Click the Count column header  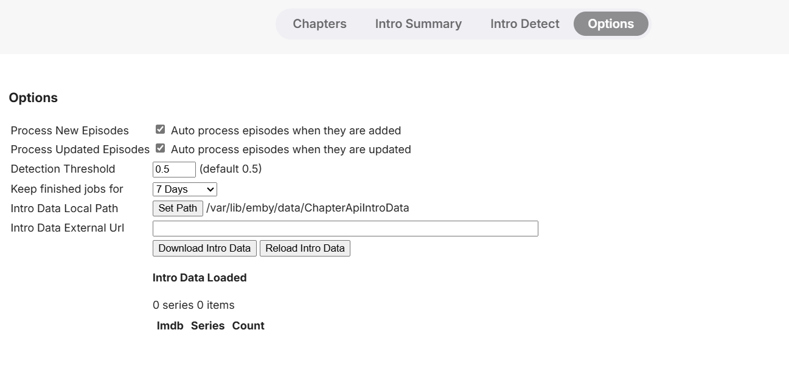coord(248,326)
